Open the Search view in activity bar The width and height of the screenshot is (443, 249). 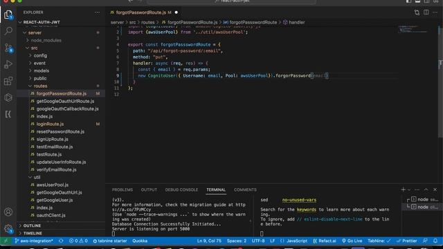click(x=8, y=30)
